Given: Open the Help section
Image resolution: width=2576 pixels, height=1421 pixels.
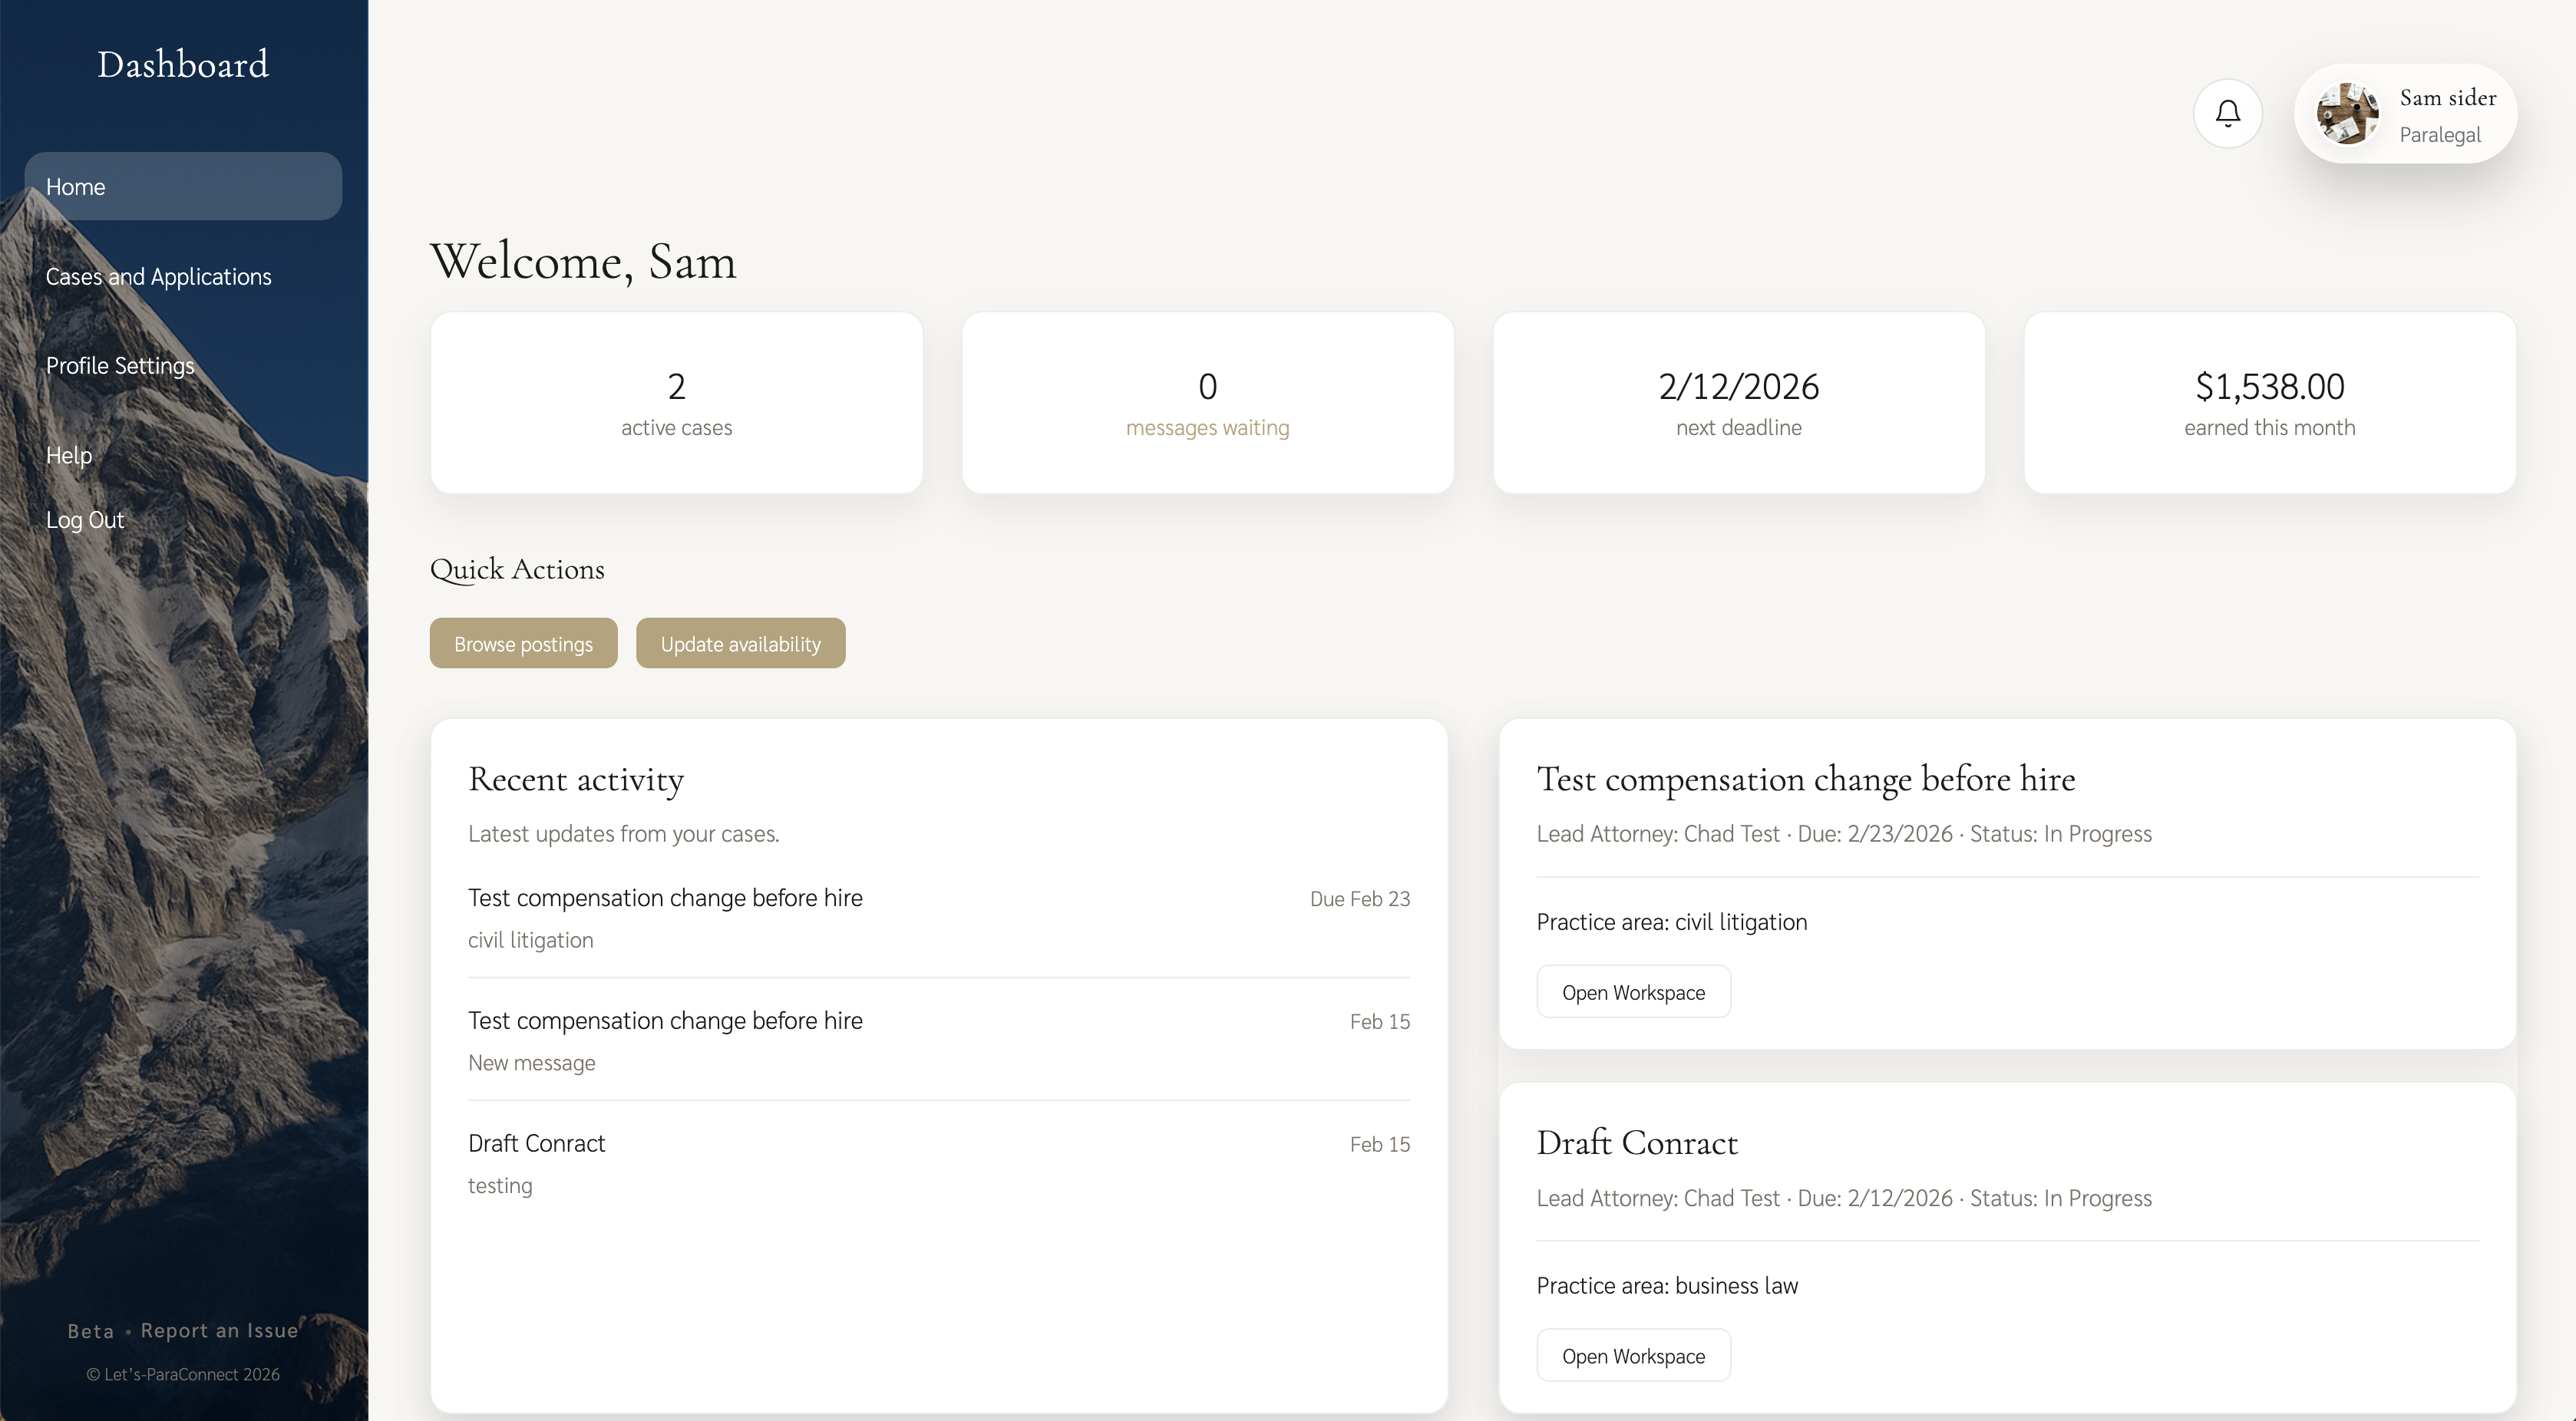Looking at the screenshot, I should click(68, 455).
